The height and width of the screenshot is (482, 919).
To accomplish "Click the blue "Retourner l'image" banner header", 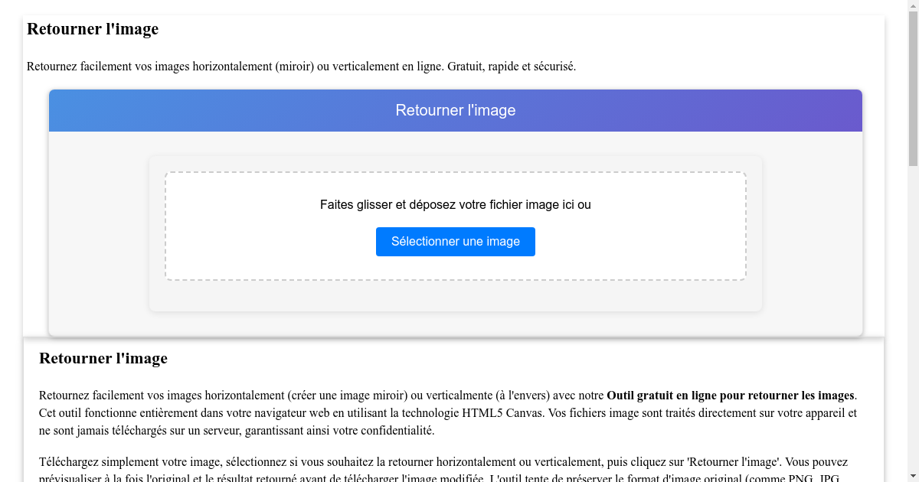I will [455, 110].
